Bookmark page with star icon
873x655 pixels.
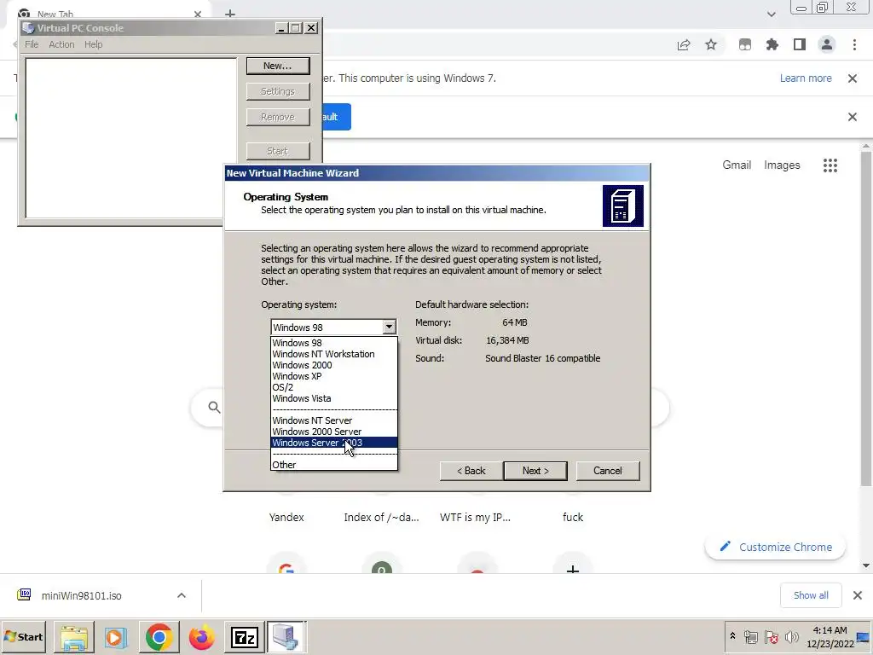(711, 45)
